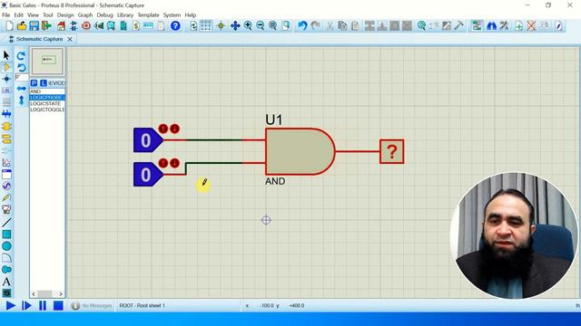Select Component mode tool

pyautogui.click(x=6, y=67)
